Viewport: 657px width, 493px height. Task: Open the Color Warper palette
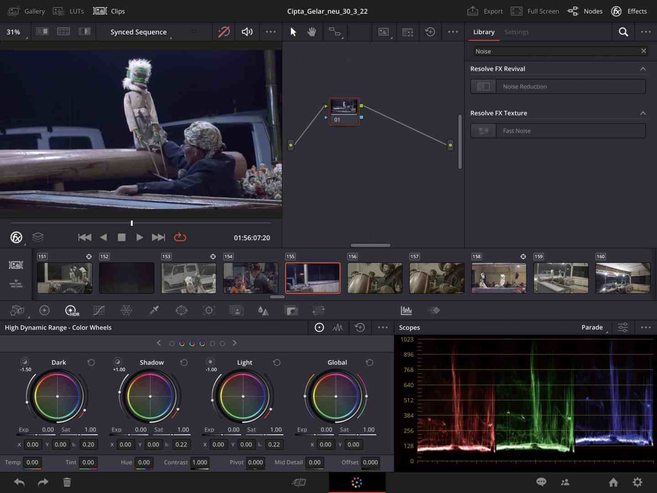pyautogui.click(x=126, y=310)
